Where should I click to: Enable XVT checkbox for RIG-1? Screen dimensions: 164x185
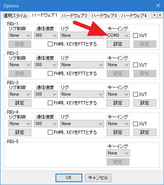[x=135, y=36]
